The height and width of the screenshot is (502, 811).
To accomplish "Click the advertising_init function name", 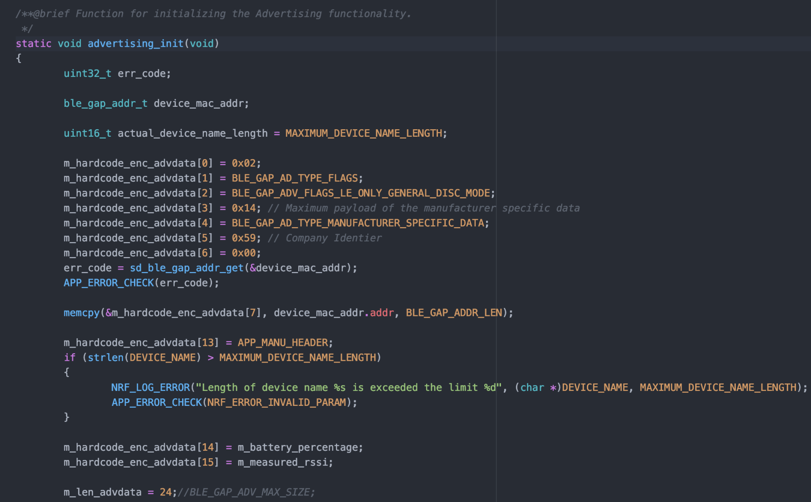I will [x=135, y=43].
